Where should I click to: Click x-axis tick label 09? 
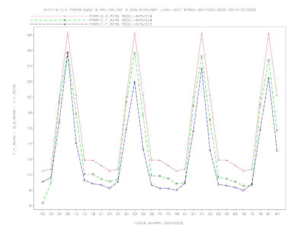67,214
